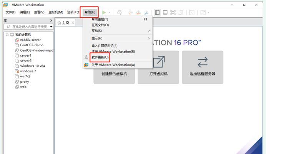This screenshot has width=282, height=154.
Task: Open the 文件(F) menu
Action: 10,12
